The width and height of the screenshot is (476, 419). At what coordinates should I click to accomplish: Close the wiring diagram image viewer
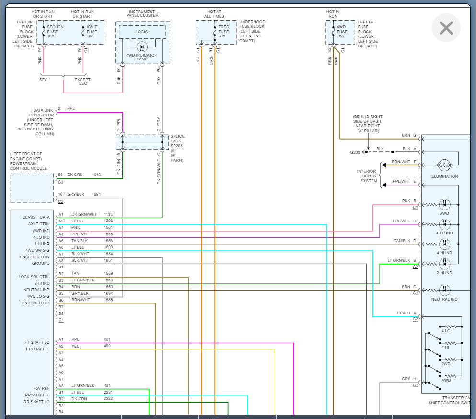(446, 28)
